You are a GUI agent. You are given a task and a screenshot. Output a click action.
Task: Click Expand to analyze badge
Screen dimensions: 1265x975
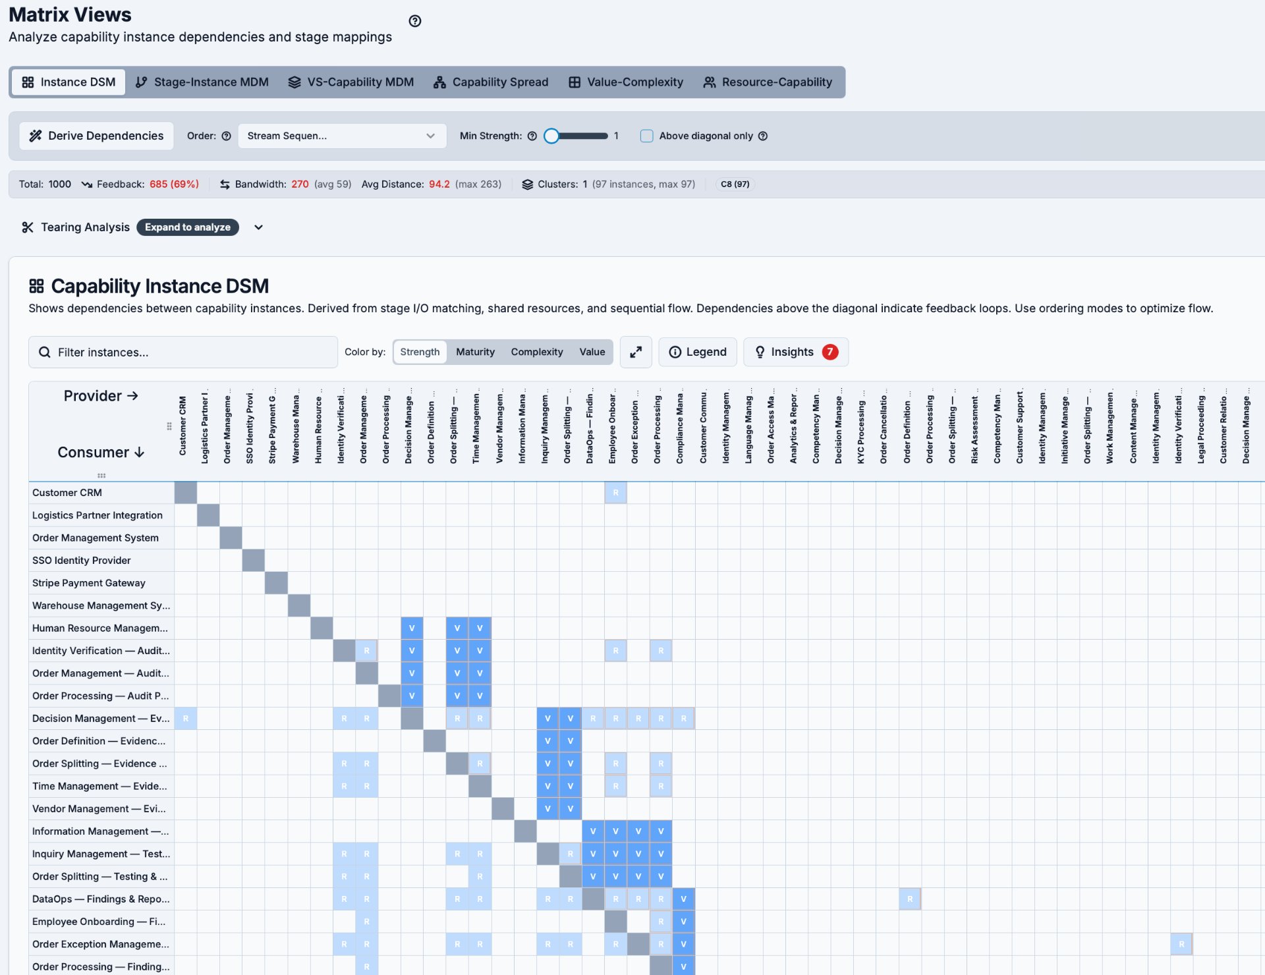(188, 227)
